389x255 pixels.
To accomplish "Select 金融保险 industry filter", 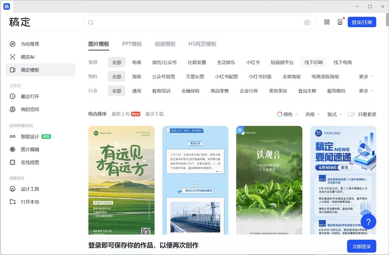I will tap(191, 91).
